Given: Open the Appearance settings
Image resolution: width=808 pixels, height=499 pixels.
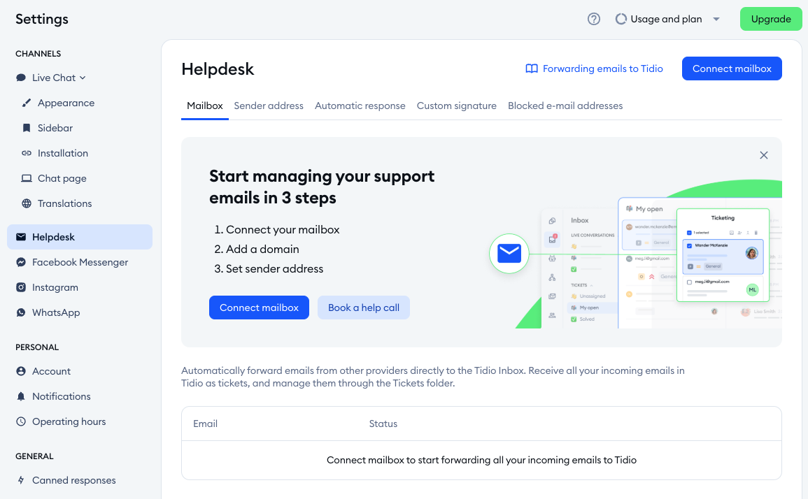Looking at the screenshot, I should [66, 103].
